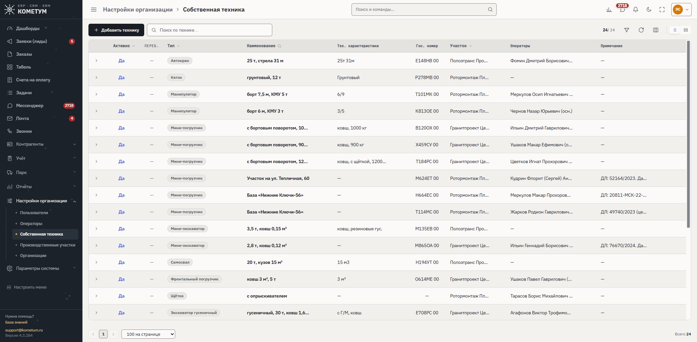Click Добавить технику button
Viewport: 697px width, 342px height.
click(116, 30)
